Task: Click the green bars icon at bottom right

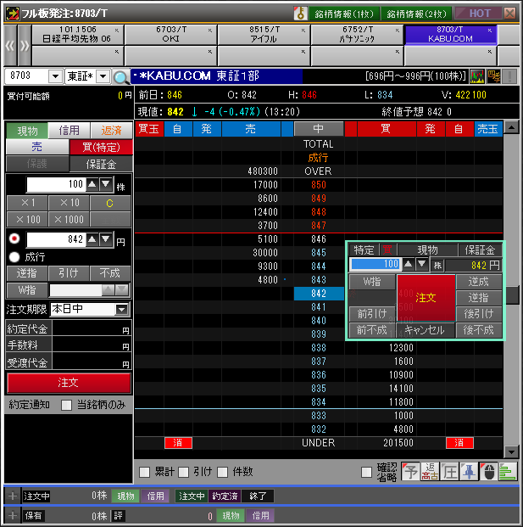Action: pyautogui.click(x=508, y=472)
